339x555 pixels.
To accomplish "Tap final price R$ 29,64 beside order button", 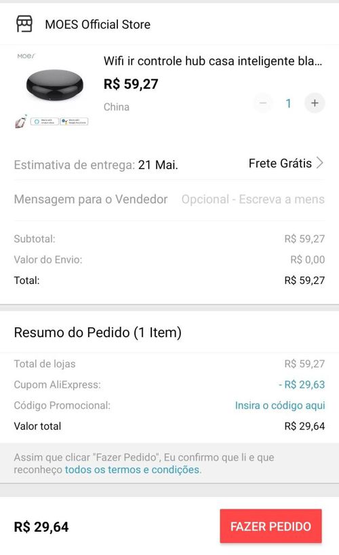I will pos(41,526).
